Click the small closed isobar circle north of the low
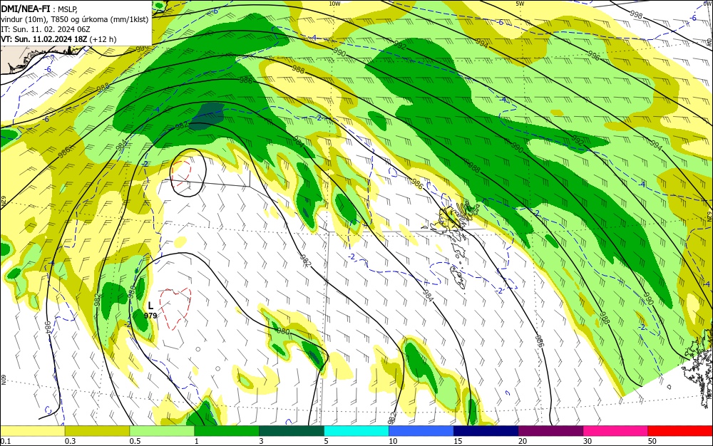The height and width of the screenshot is (446, 713). 188,172
